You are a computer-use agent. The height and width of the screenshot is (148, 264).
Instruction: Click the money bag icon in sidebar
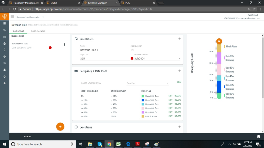click(x=5, y=43)
